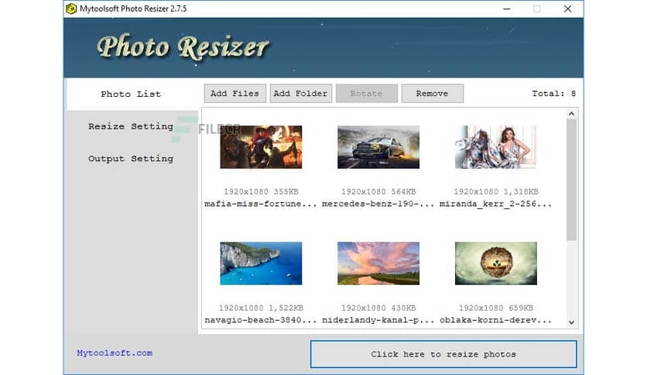The width and height of the screenshot is (647, 375).
Task: Click the 1920x1080 355KB size label
Action: pyautogui.click(x=261, y=191)
